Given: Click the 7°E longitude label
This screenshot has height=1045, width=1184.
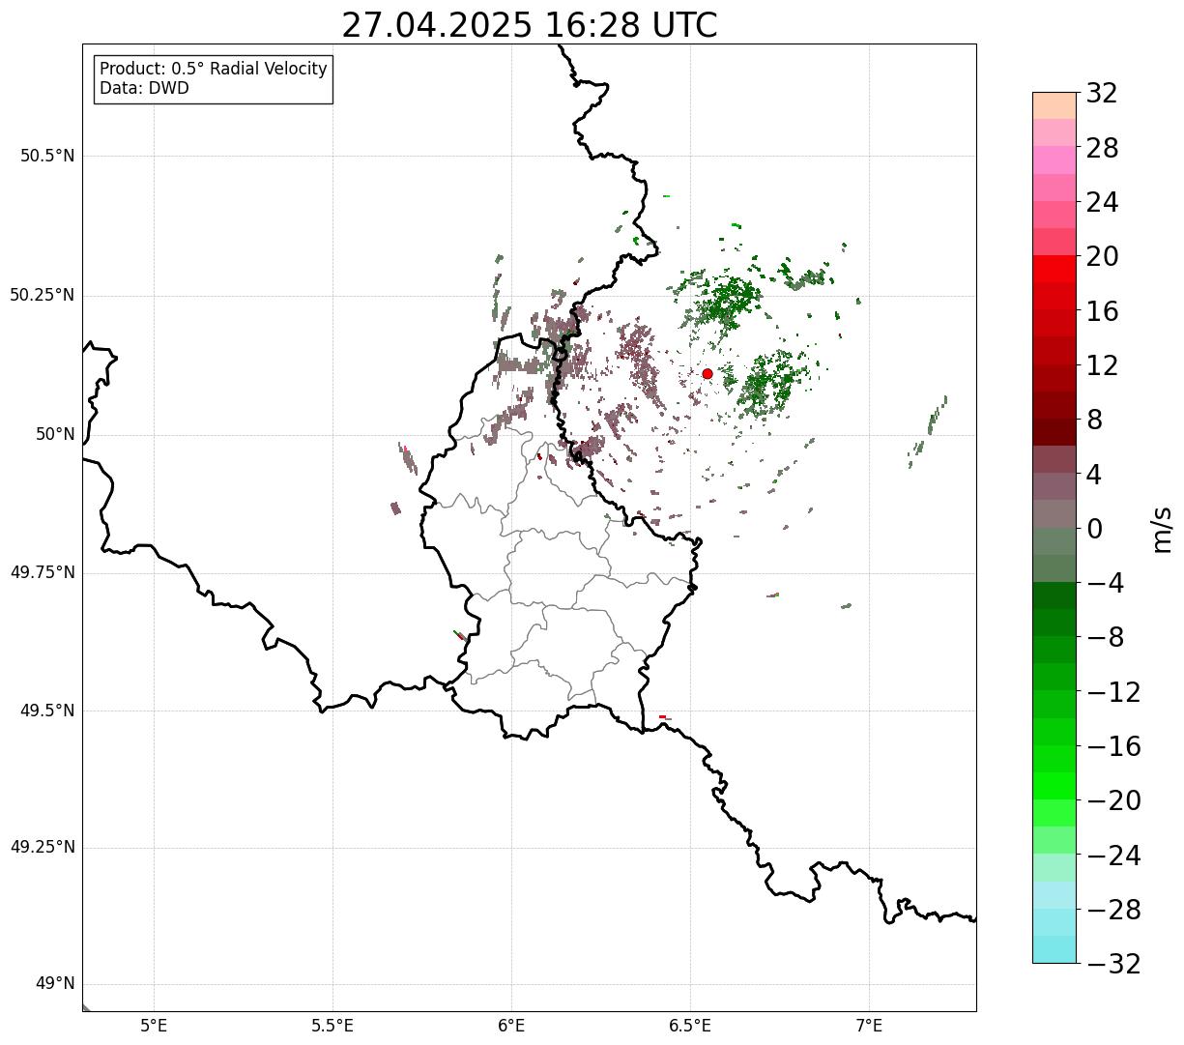Looking at the screenshot, I should pos(869,1026).
